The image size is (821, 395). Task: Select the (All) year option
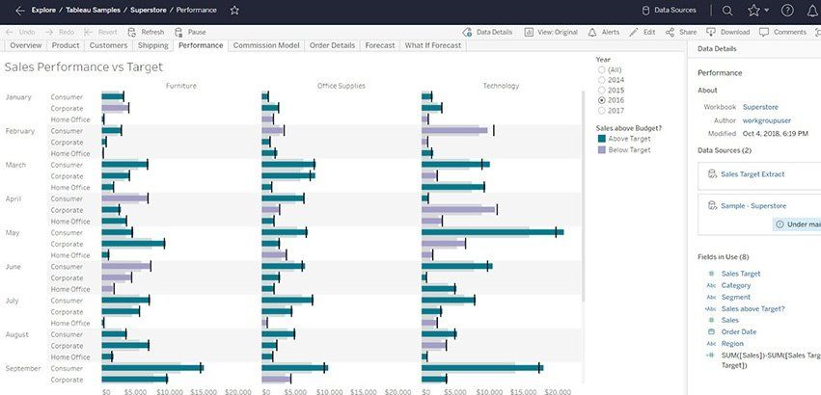point(602,69)
